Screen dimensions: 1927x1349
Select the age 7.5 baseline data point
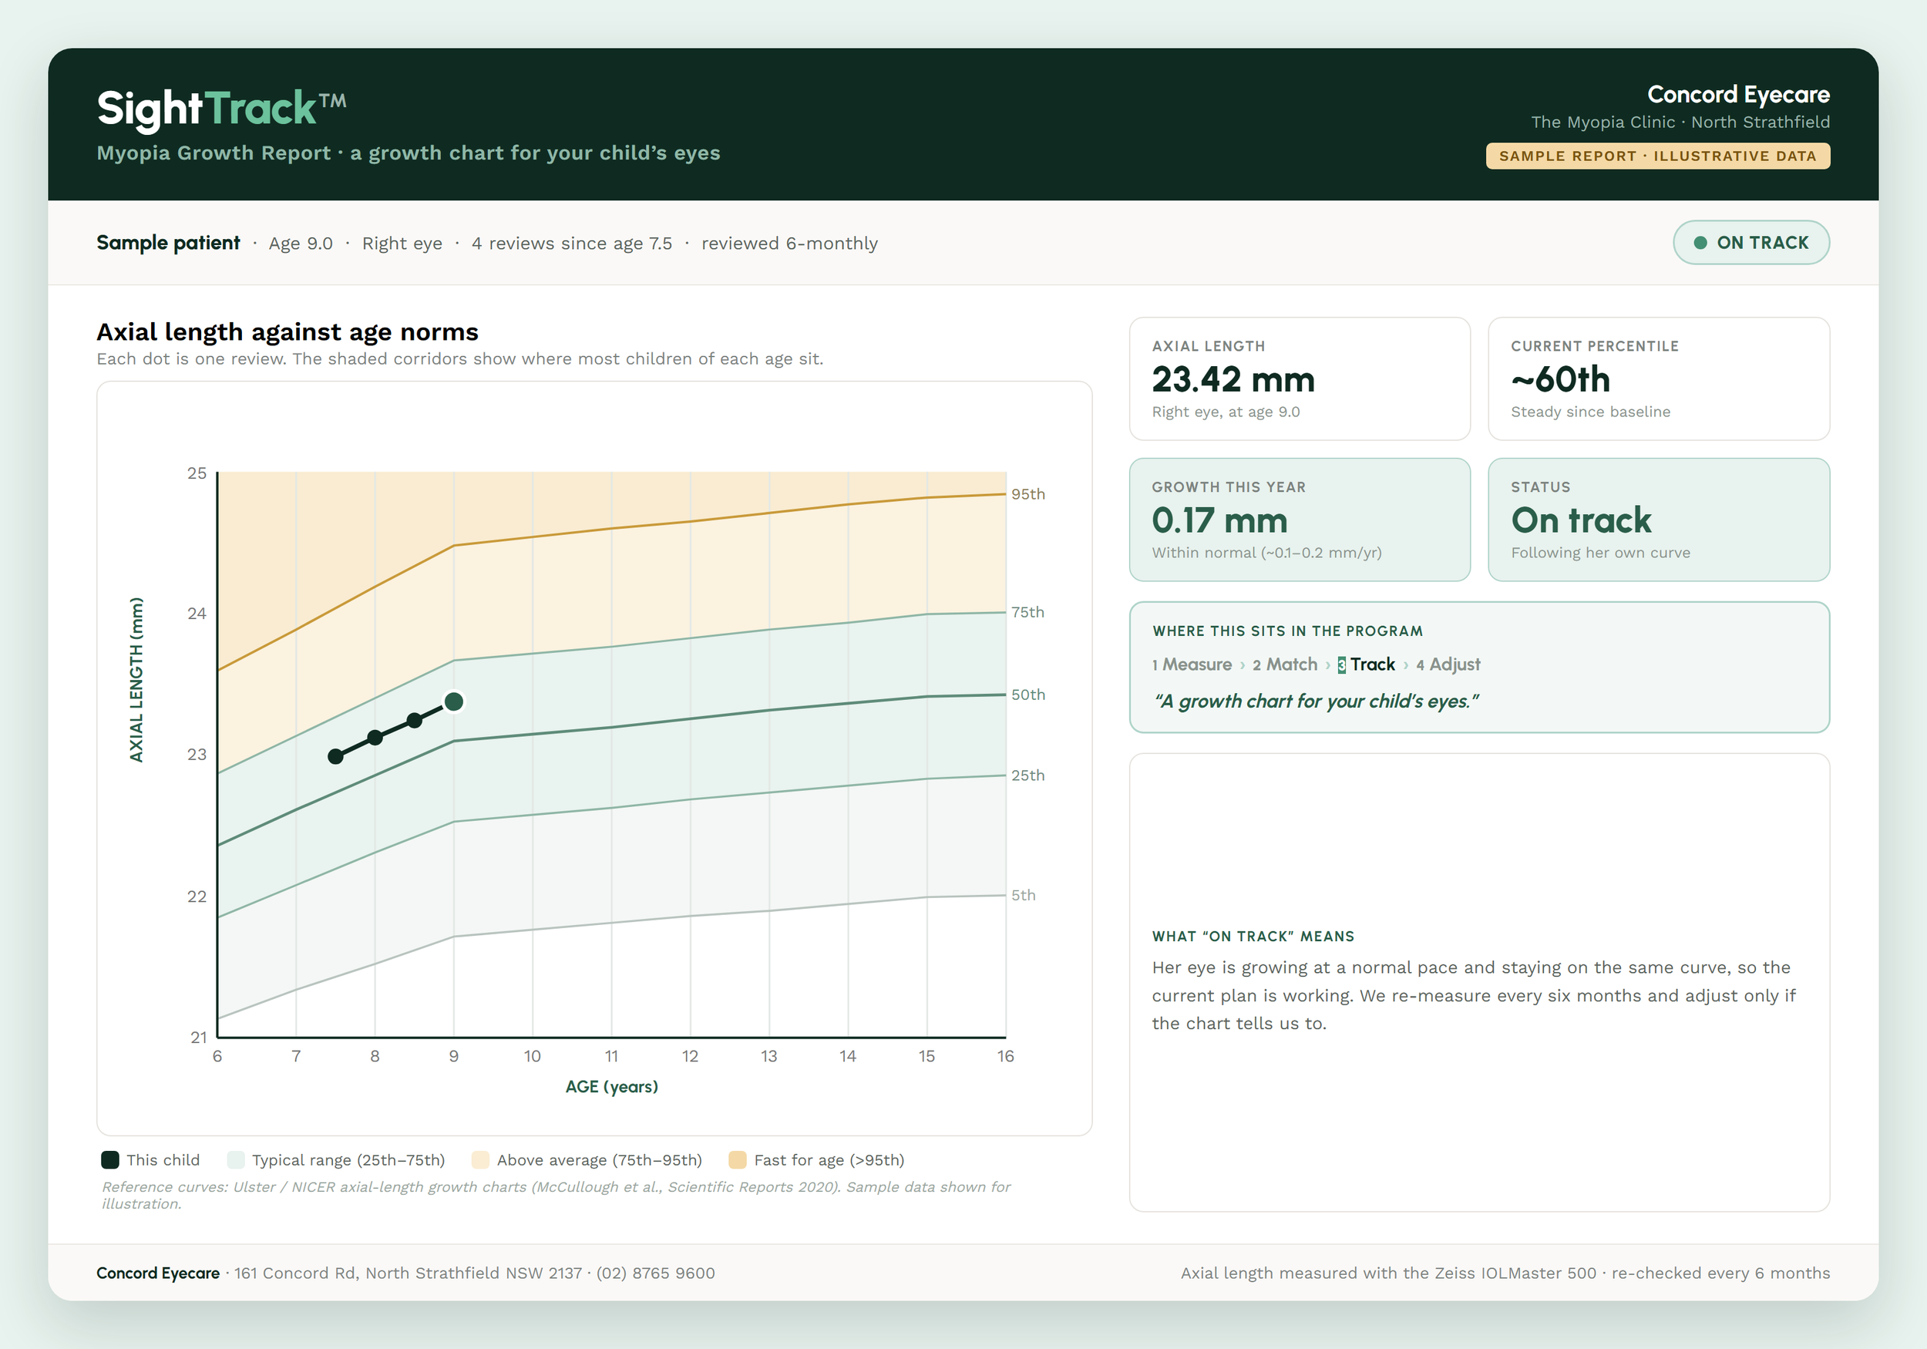point(336,756)
